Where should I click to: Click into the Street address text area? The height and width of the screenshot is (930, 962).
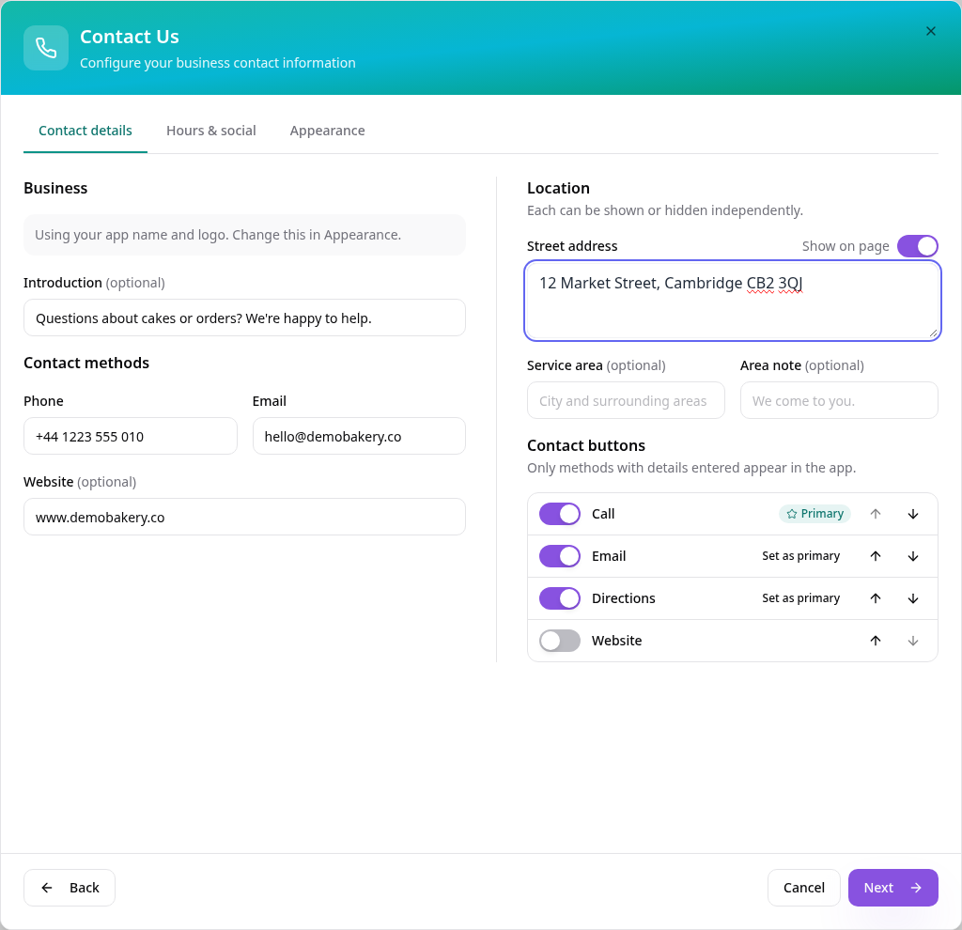[733, 301]
